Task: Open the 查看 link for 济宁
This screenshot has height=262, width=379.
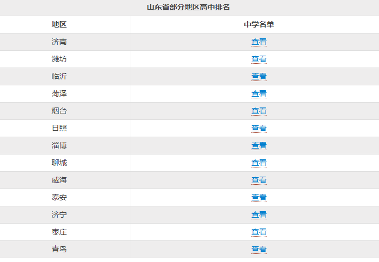Action: (259, 214)
